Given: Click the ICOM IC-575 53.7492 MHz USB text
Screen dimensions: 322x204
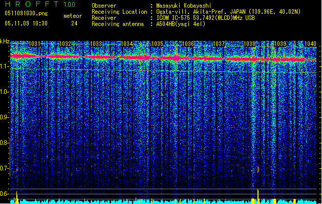Looking at the screenshot, I should 205,18.
